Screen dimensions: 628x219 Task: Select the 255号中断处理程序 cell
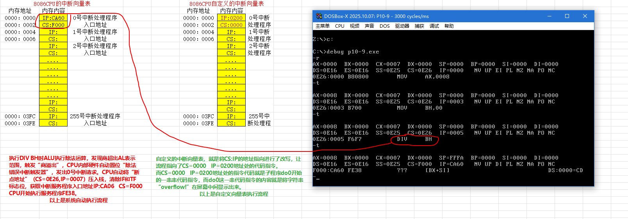tap(95, 116)
